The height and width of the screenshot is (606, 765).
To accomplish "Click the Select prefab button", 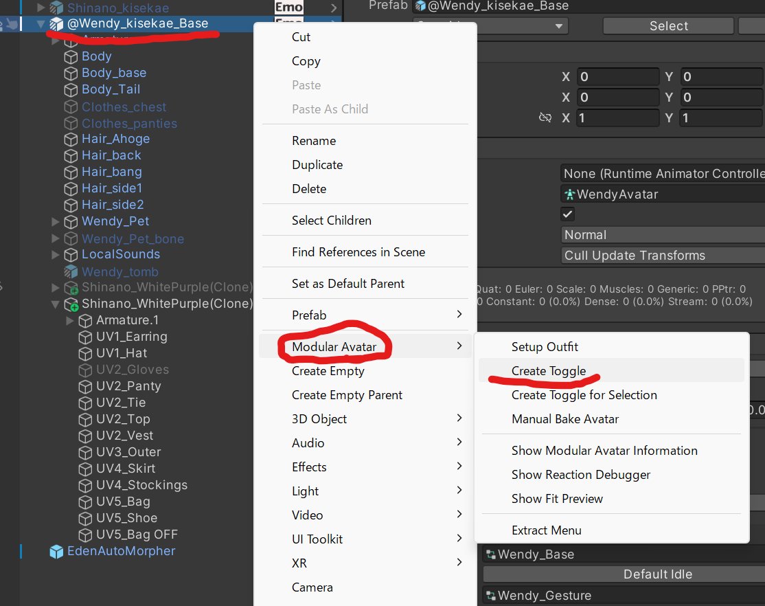I will tap(668, 26).
